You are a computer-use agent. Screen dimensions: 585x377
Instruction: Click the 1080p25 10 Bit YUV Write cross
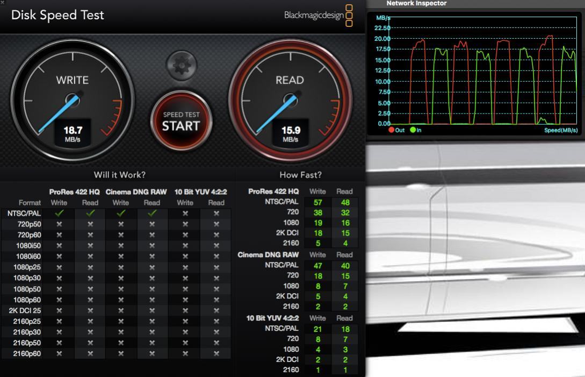(x=185, y=267)
